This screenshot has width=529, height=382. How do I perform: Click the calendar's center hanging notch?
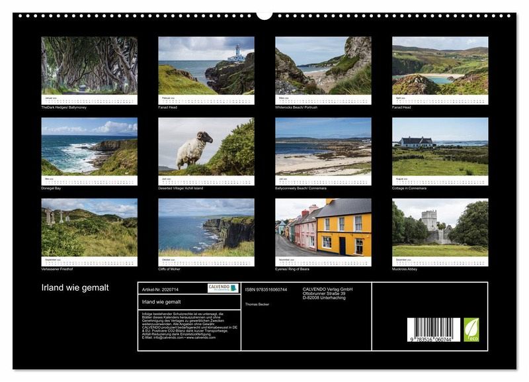pos(264,15)
